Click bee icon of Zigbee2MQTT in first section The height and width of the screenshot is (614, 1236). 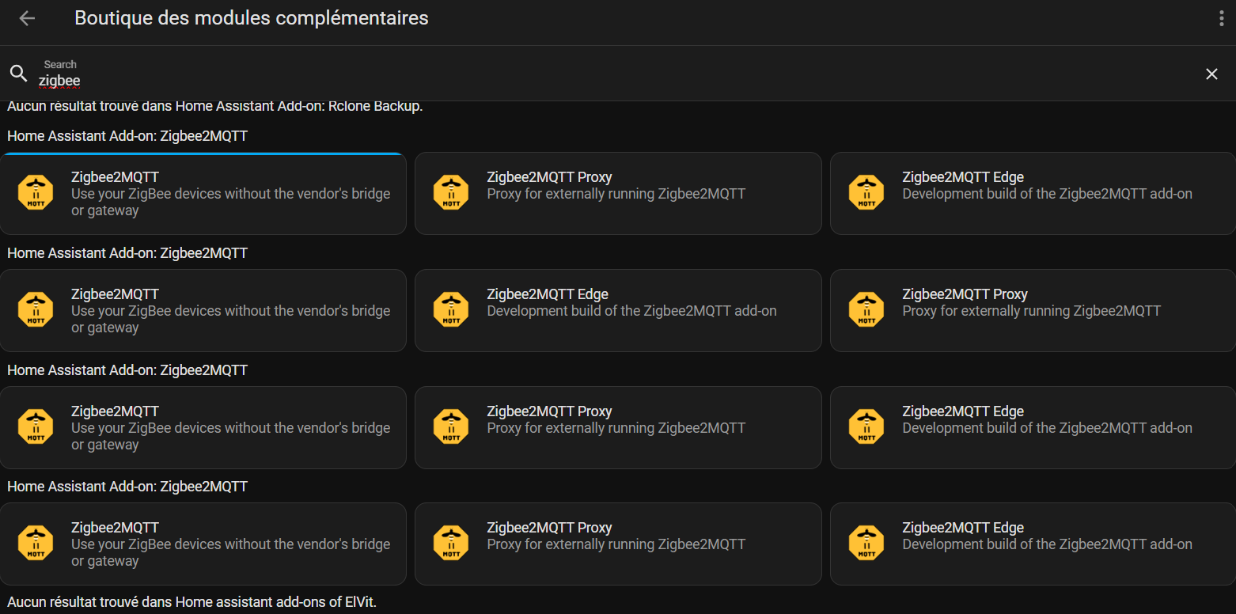pos(36,192)
